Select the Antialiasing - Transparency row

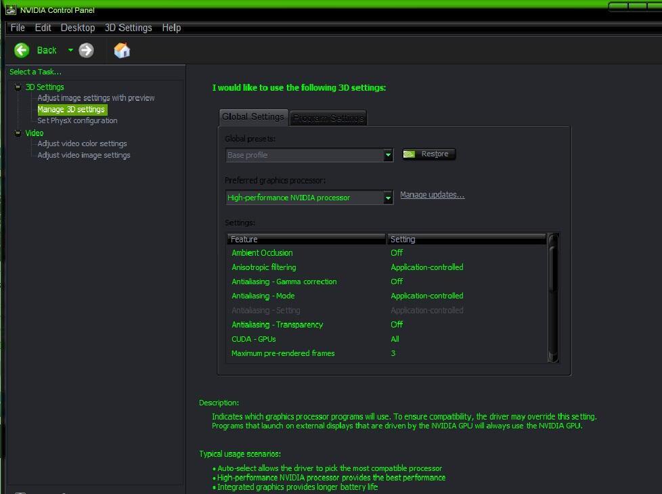(x=387, y=325)
